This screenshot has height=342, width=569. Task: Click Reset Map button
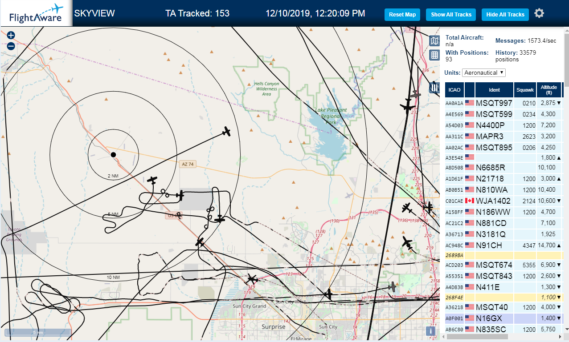[x=402, y=15]
